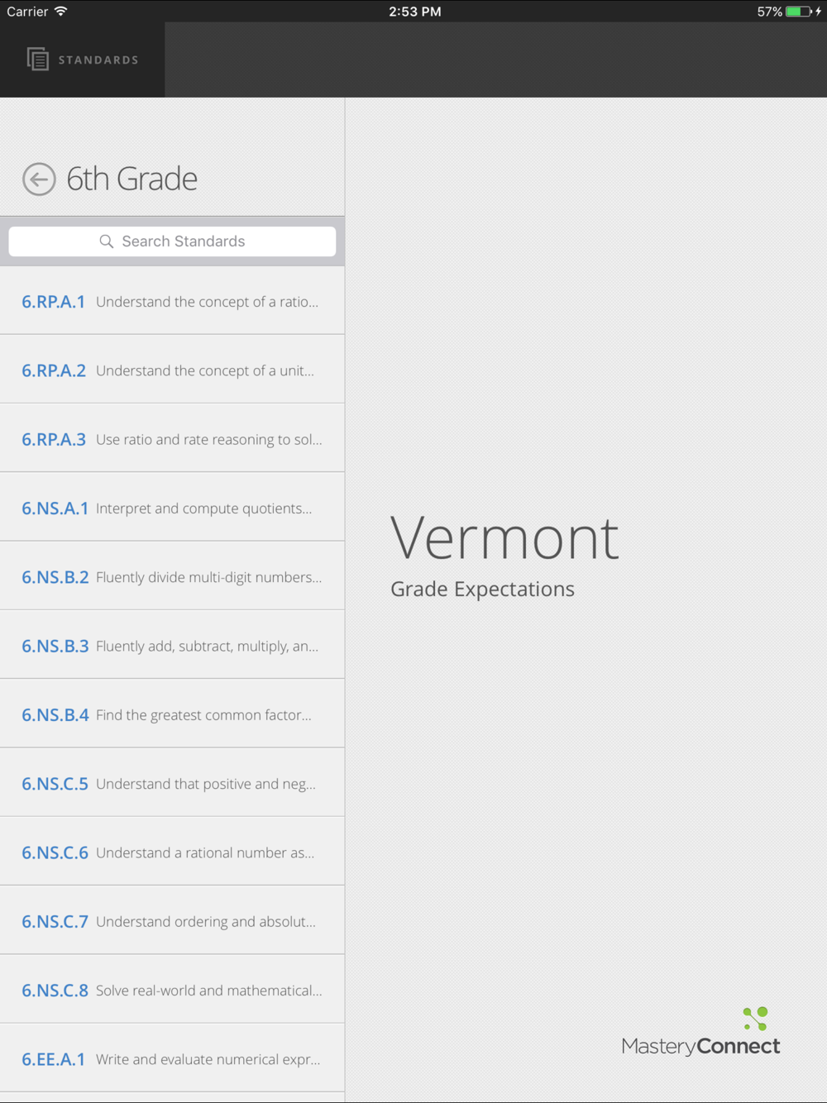Select 6.EE.A.1 write numerical expressions
The height and width of the screenshot is (1103, 827).
(172, 1058)
